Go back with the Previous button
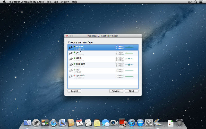 click(116, 91)
